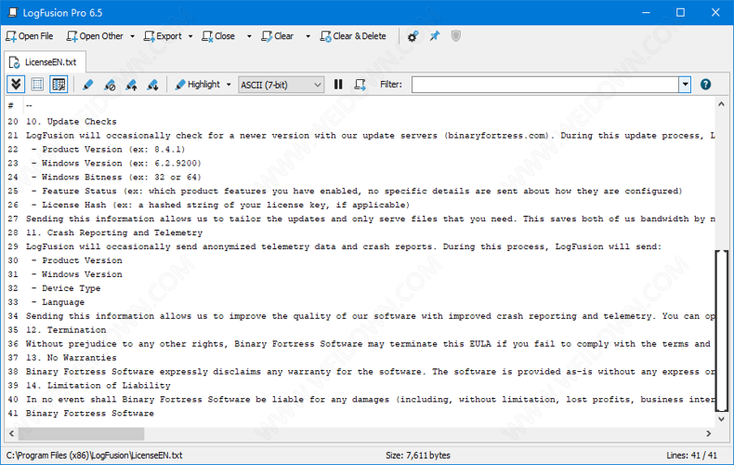Toggle the grid lines view icon
This screenshot has height=465, width=734.
coord(37,85)
